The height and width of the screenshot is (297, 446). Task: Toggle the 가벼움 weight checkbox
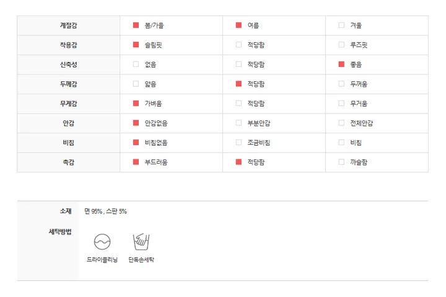[136, 103]
